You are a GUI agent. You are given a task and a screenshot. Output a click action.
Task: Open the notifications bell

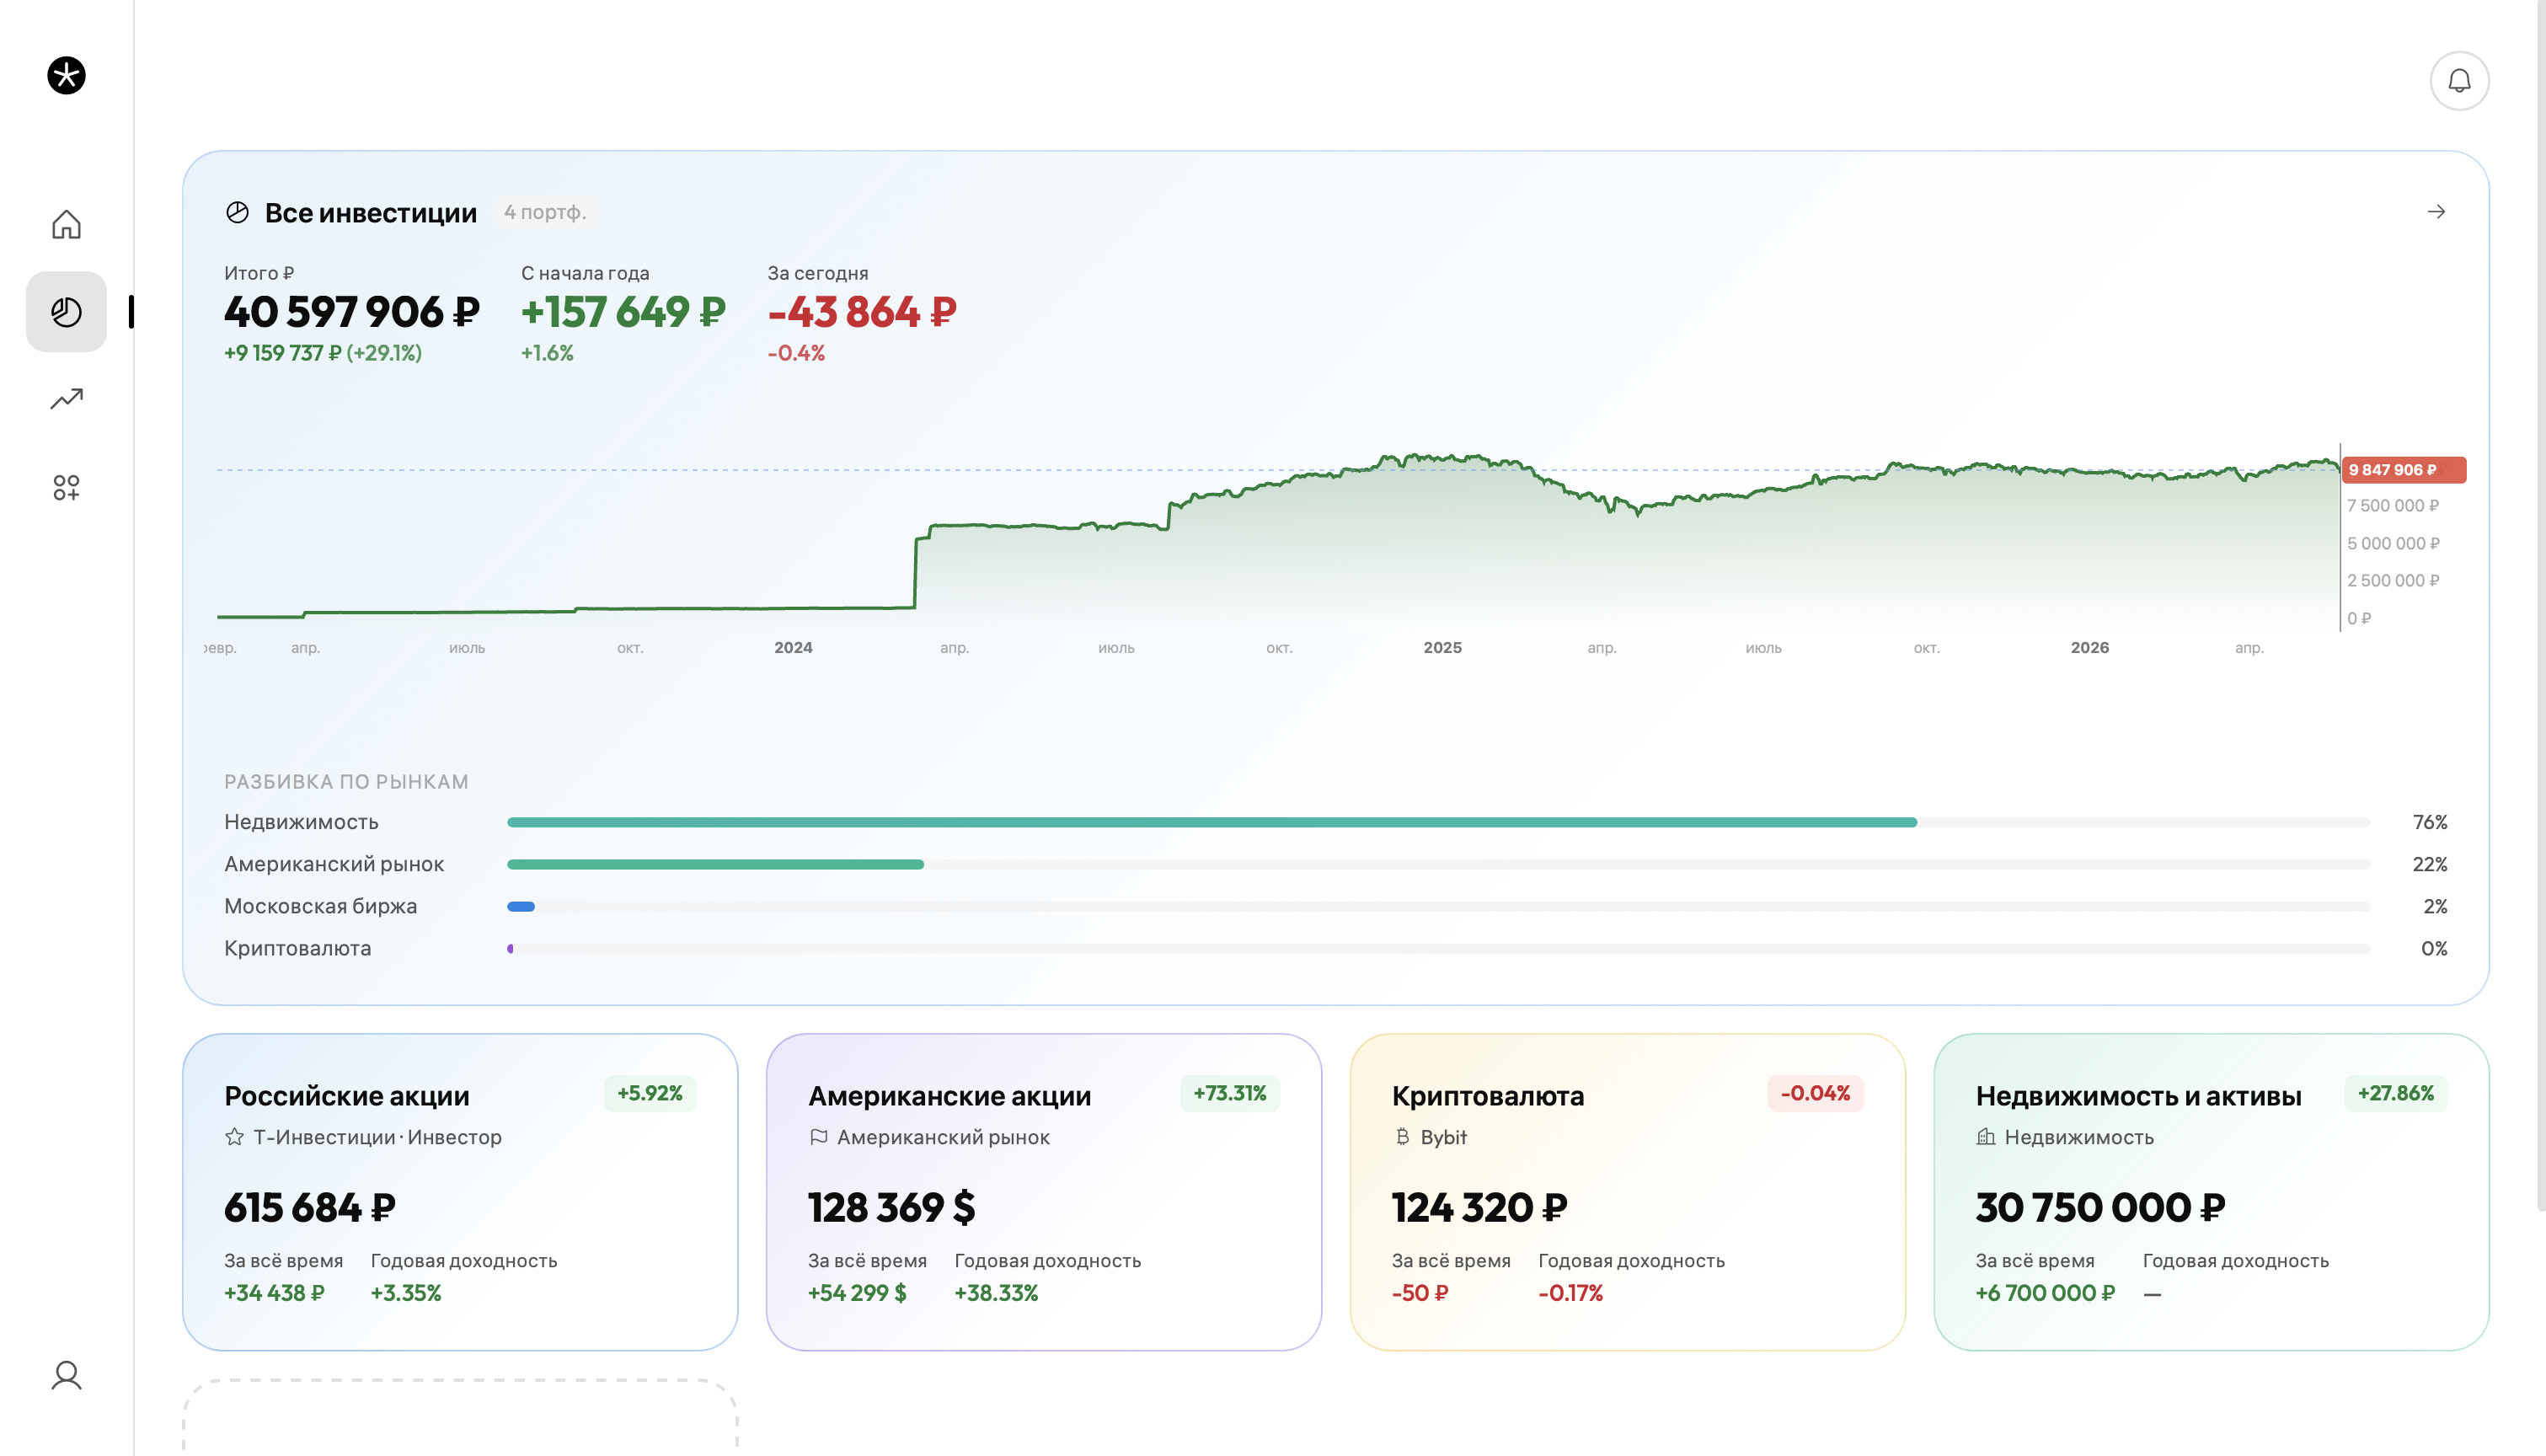pyautogui.click(x=2459, y=81)
